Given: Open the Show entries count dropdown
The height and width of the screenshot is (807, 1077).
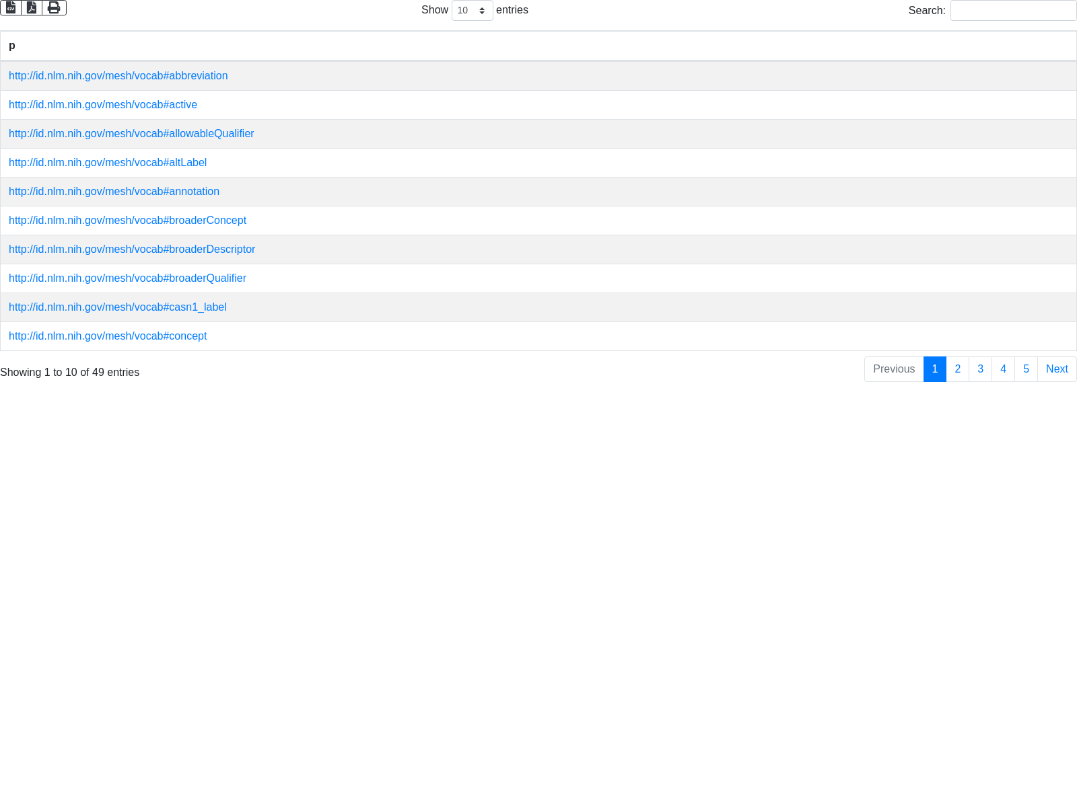Looking at the screenshot, I should [472, 10].
